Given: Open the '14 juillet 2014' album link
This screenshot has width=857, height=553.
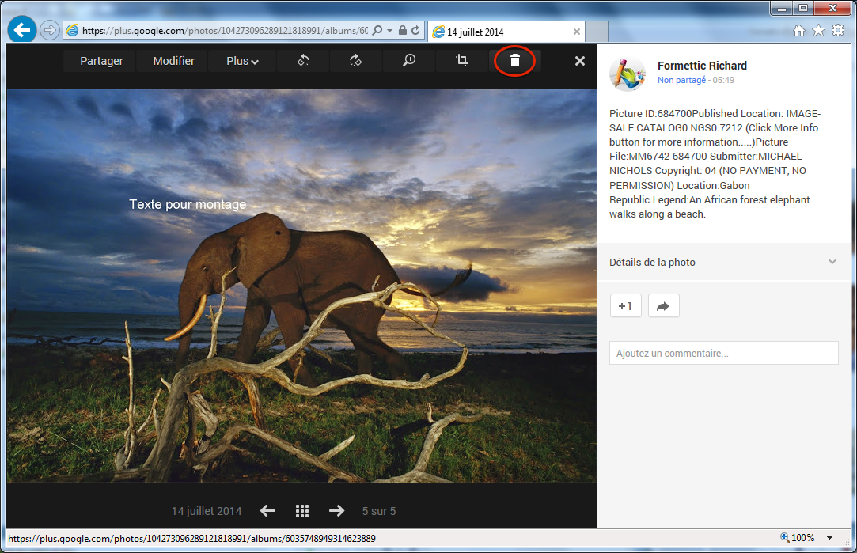Looking at the screenshot, I should click(207, 512).
